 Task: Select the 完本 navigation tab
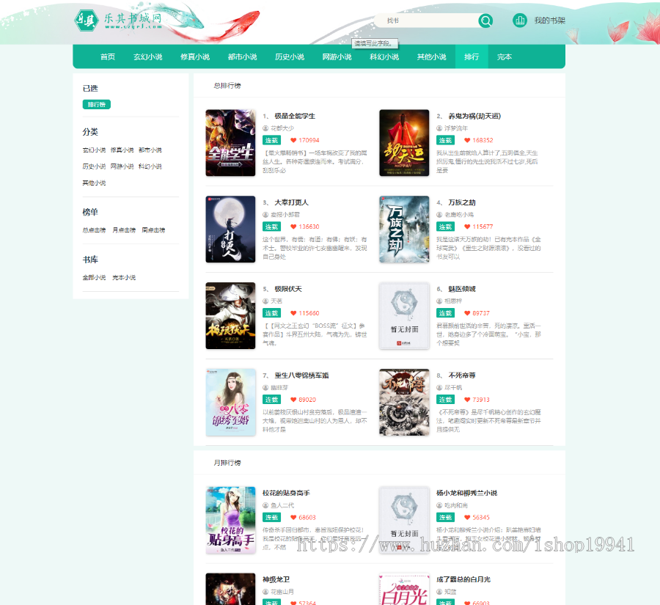pyautogui.click(x=505, y=56)
